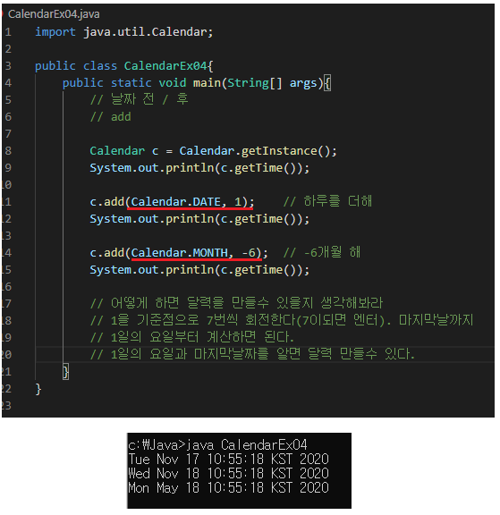Click 'java.util.Calendar;' on line 1
Image resolution: width=500 pixels, height=515 pixels.
(148, 32)
